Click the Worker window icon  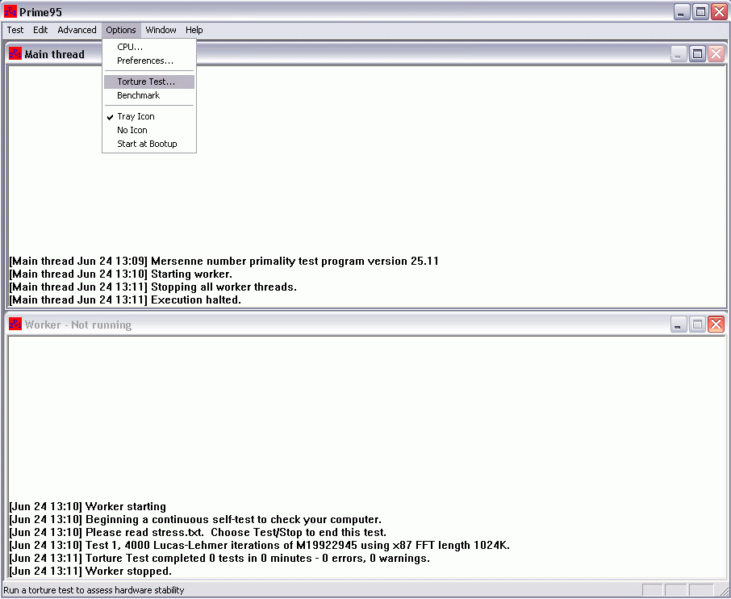[x=15, y=324]
